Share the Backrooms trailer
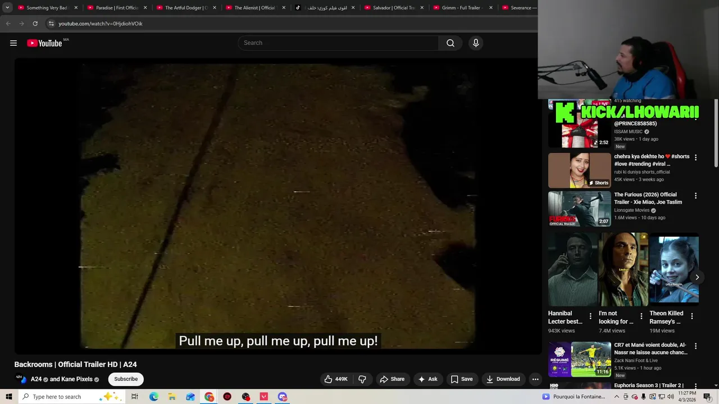The width and height of the screenshot is (719, 404). (x=392, y=379)
